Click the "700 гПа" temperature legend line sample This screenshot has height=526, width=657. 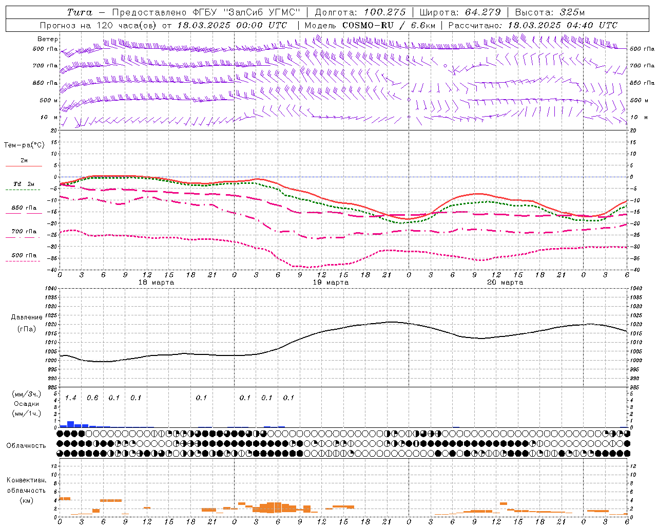click(x=23, y=238)
